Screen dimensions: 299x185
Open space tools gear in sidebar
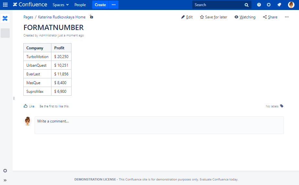click(x=5, y=170)
